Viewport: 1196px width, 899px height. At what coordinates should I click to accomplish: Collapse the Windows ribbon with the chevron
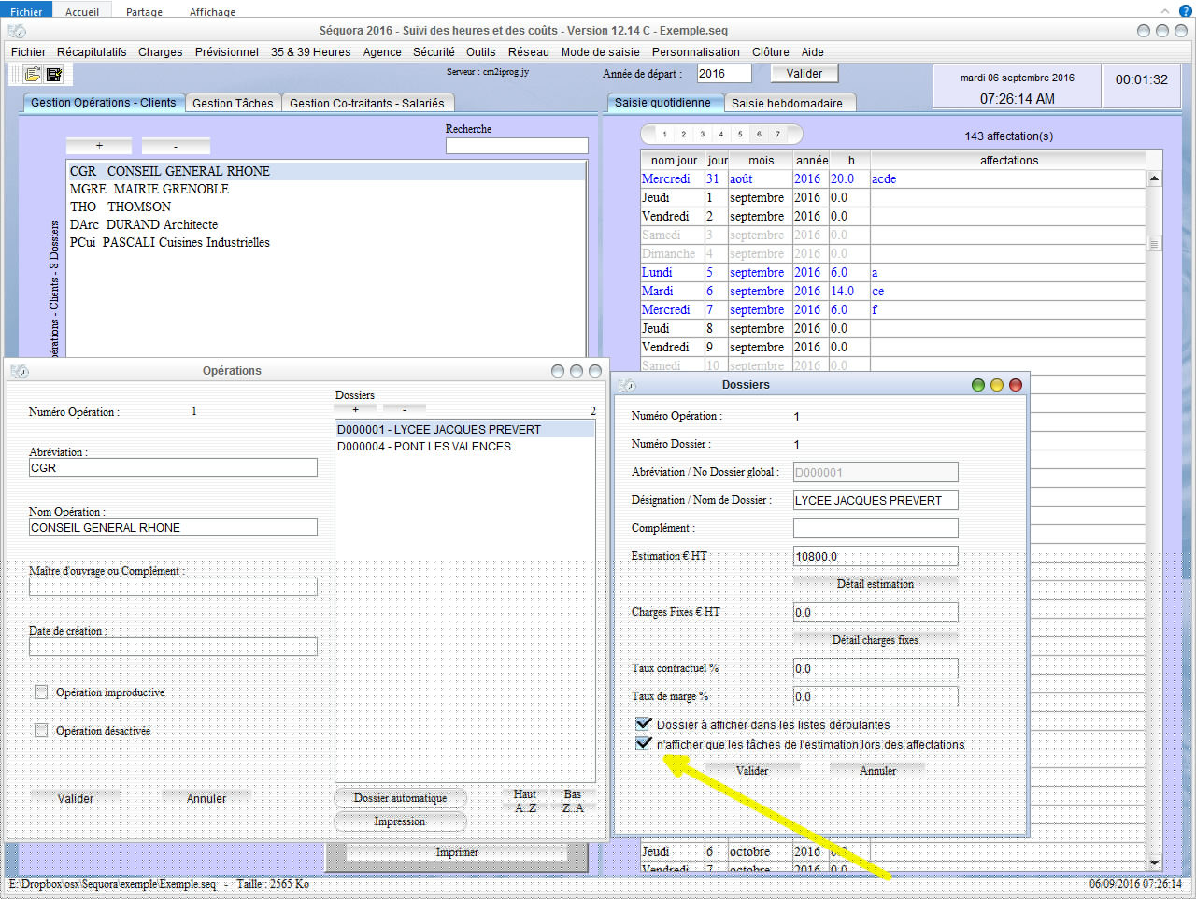(x=1164, y=11)
